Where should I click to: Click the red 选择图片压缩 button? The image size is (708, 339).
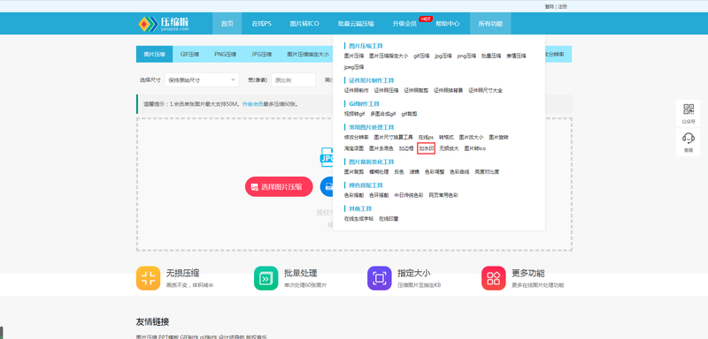(279, 186)
